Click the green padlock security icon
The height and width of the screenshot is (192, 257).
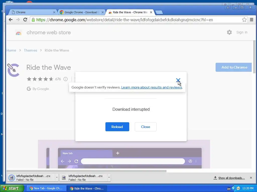coord(33,20)
